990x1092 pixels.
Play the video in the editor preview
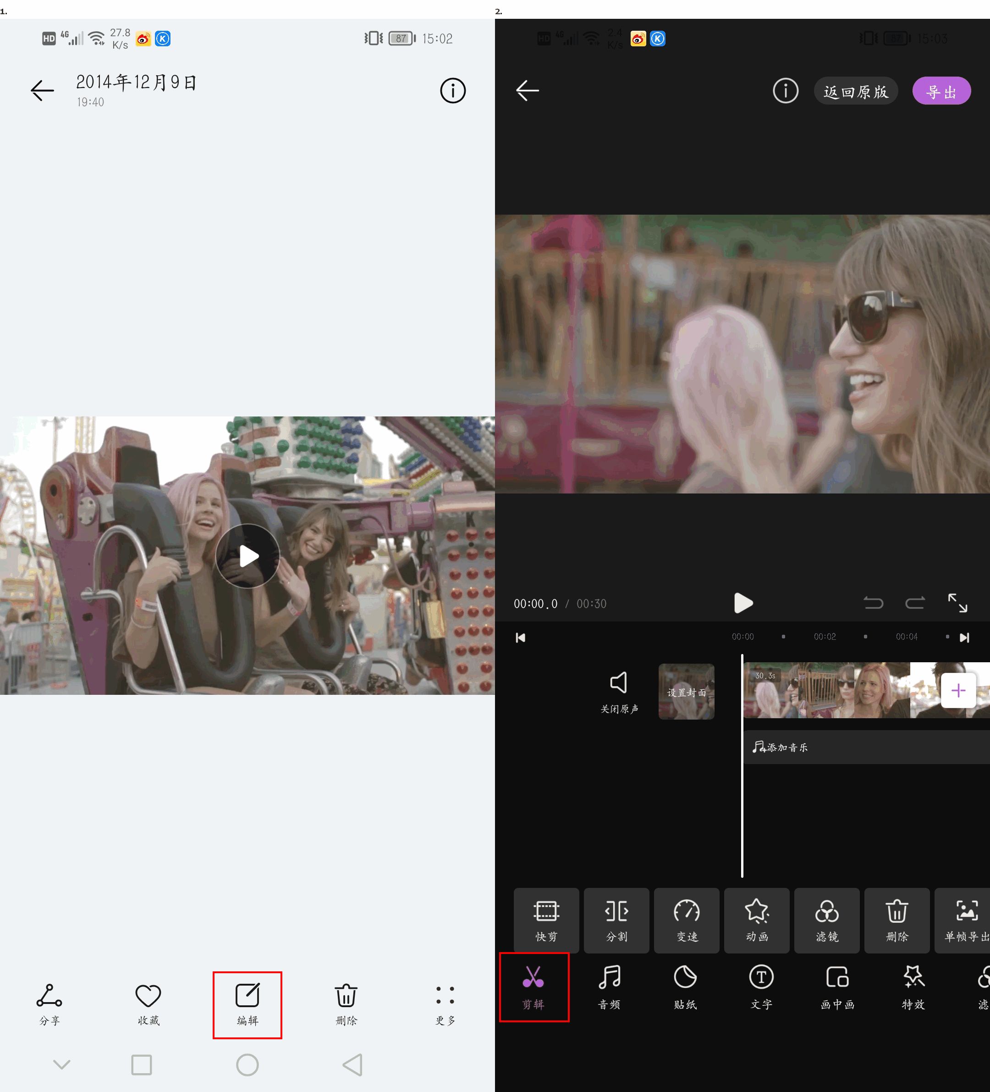[742, 603]
